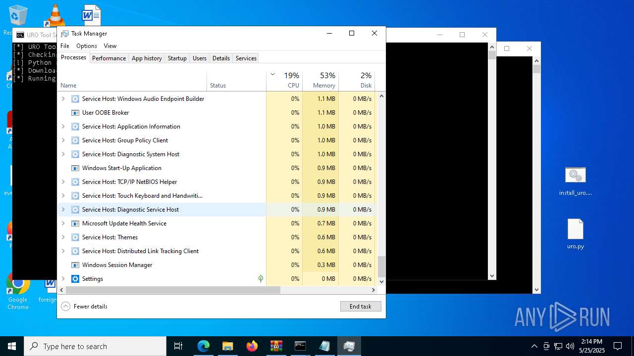Open the notification center icon
Viewport: 634px width, 356px height.
tap(618, 346)
